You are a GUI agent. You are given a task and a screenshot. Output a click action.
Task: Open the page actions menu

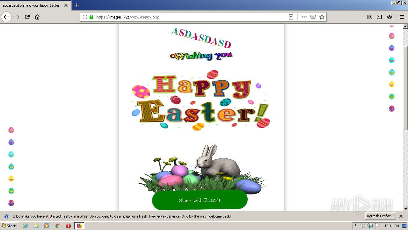pyautogui.click(x=304, y=17)
